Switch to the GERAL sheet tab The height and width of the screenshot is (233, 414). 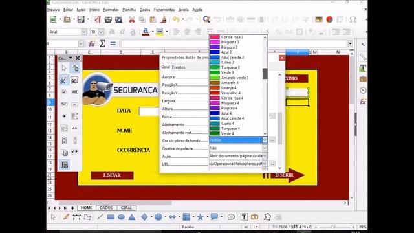tap(126, 208)
